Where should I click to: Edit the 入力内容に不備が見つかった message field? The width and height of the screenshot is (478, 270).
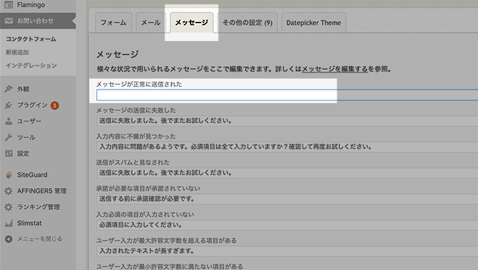(287, 147)
